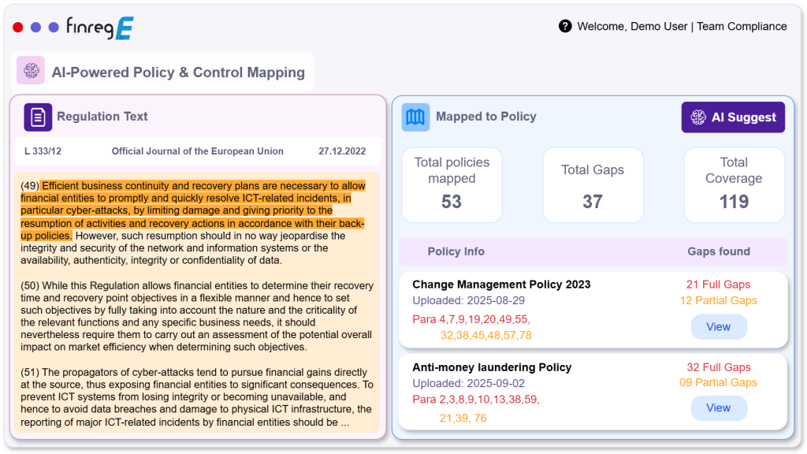Click the 09 Partial Gaps link
The image size is (807, 454).
tap(718, 382)
